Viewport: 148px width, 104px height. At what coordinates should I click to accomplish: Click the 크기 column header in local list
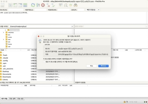pyautogui.click(x=29, y=50)
